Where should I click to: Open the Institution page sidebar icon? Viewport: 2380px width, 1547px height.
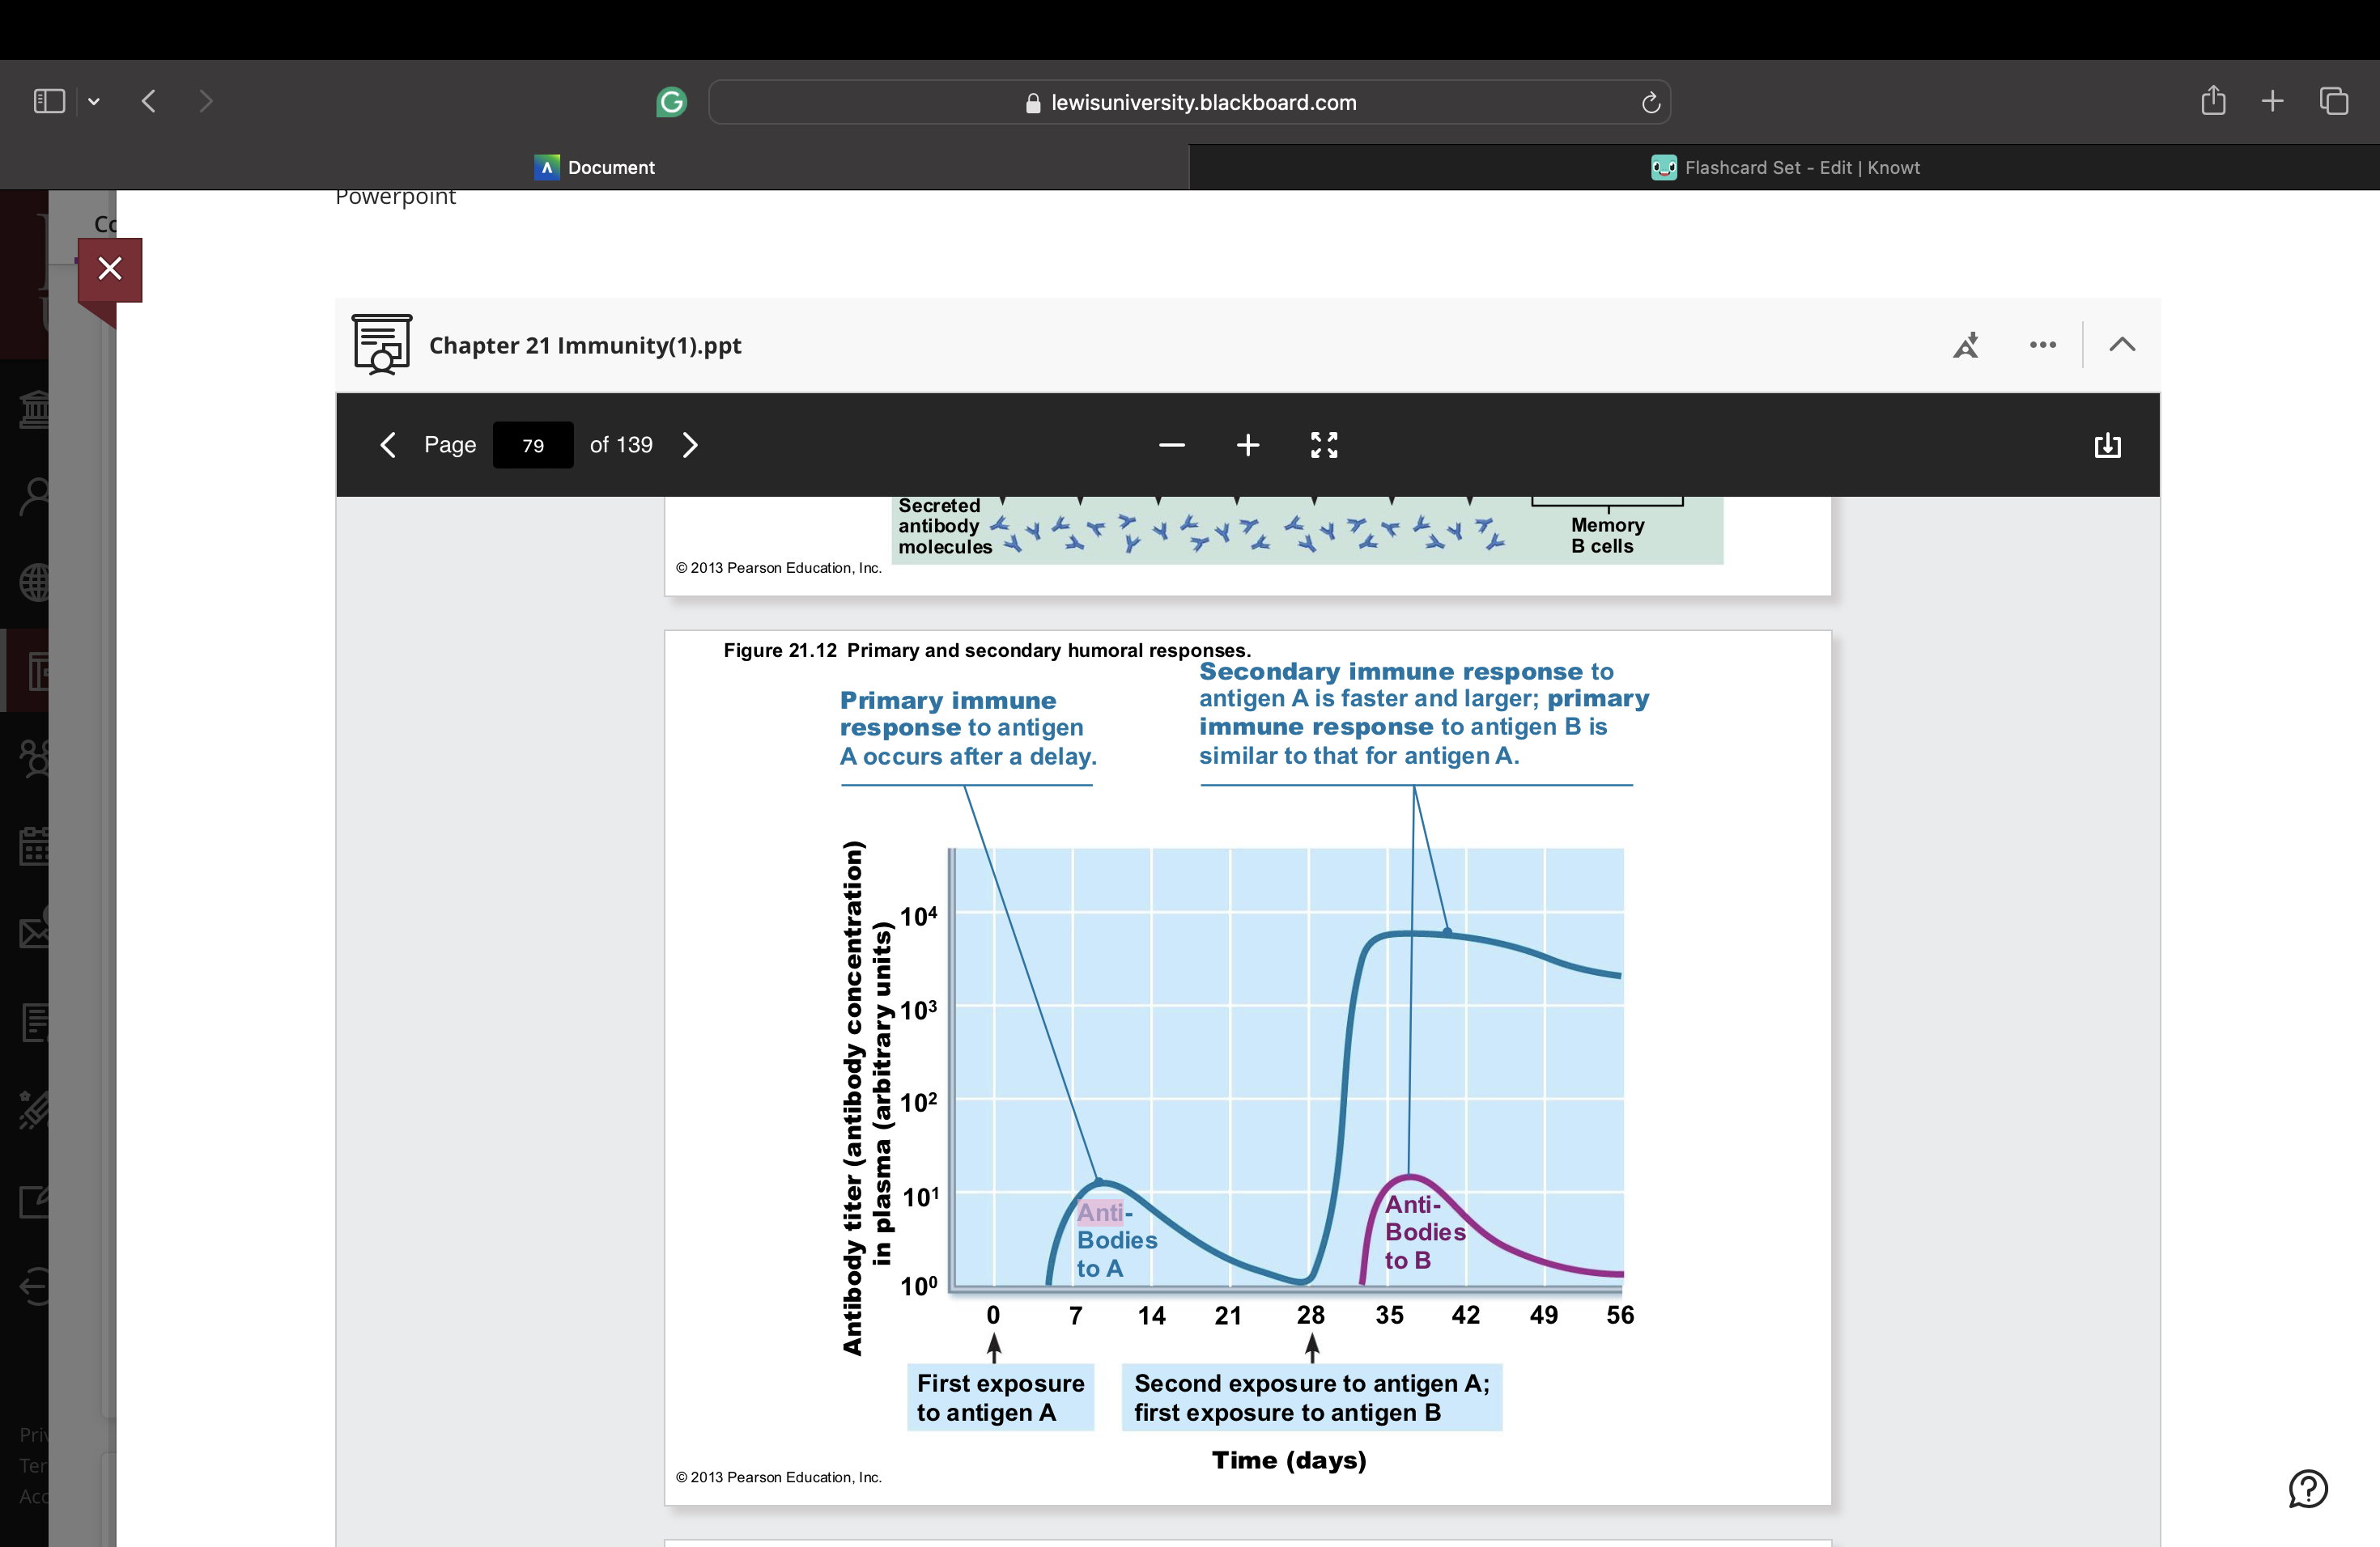click(34, 409)
